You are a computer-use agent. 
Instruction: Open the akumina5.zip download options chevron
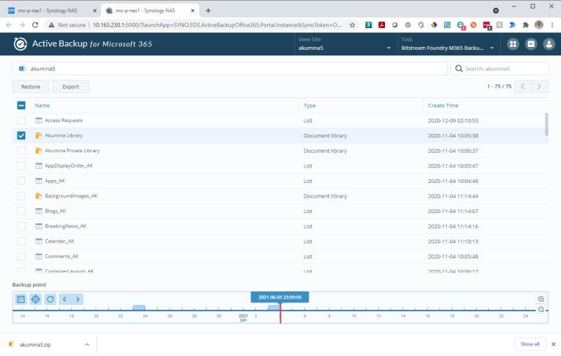tap(87, 345)
